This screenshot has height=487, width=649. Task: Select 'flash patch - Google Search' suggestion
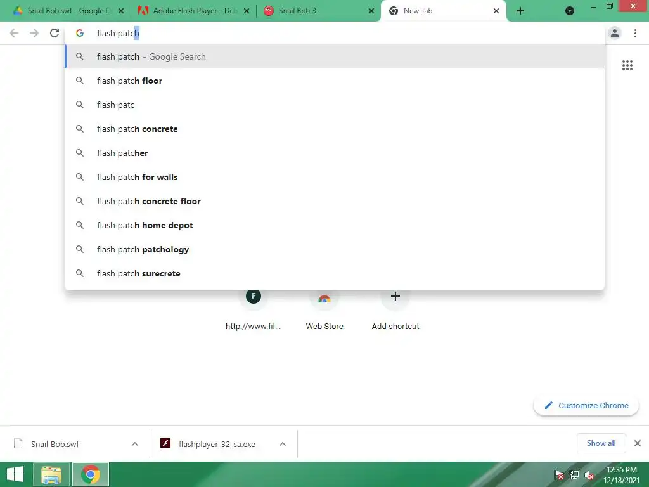(x=335, y=56)
